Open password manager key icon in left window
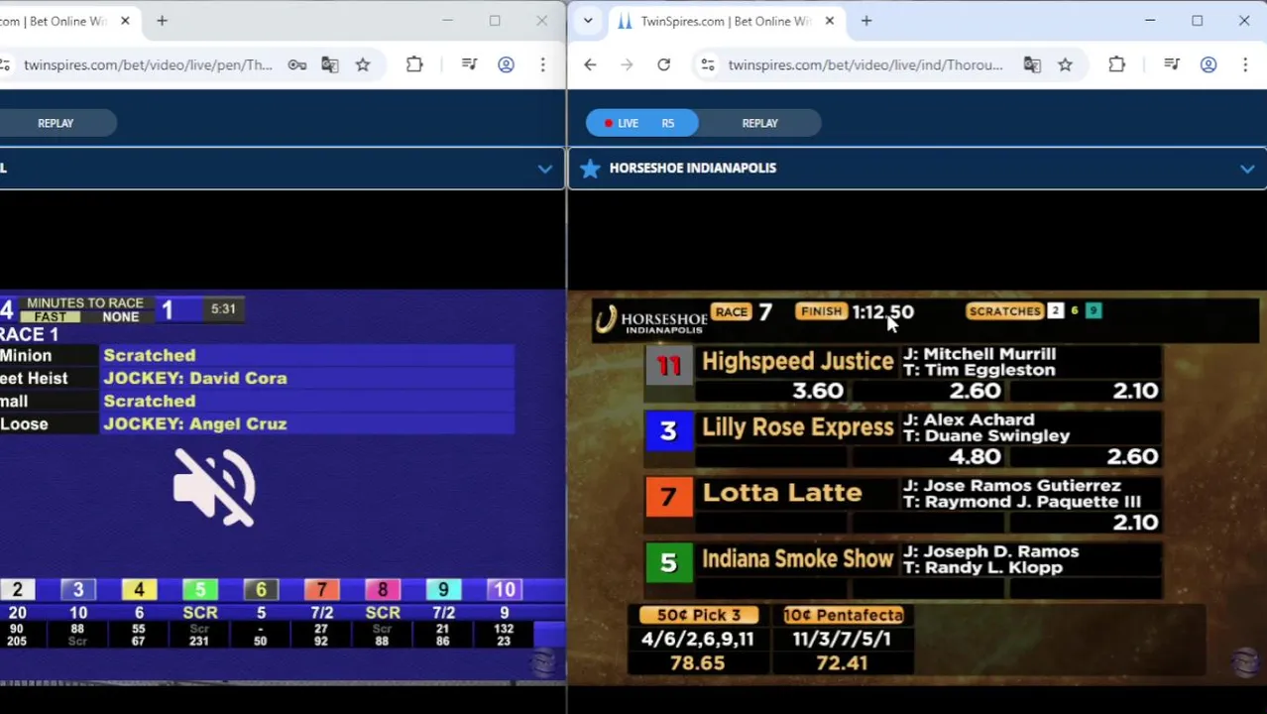Screen dimensions: 1267x714 297,64
